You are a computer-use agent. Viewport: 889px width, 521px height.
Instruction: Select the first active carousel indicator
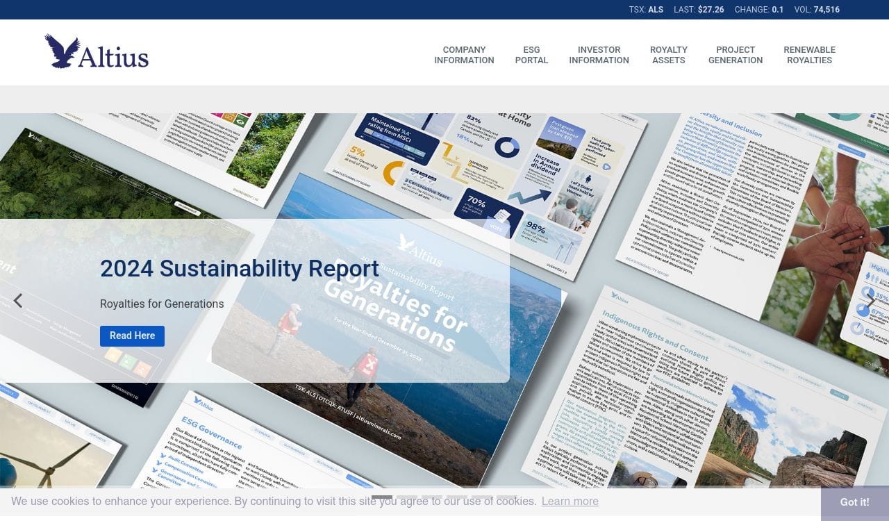382,497
